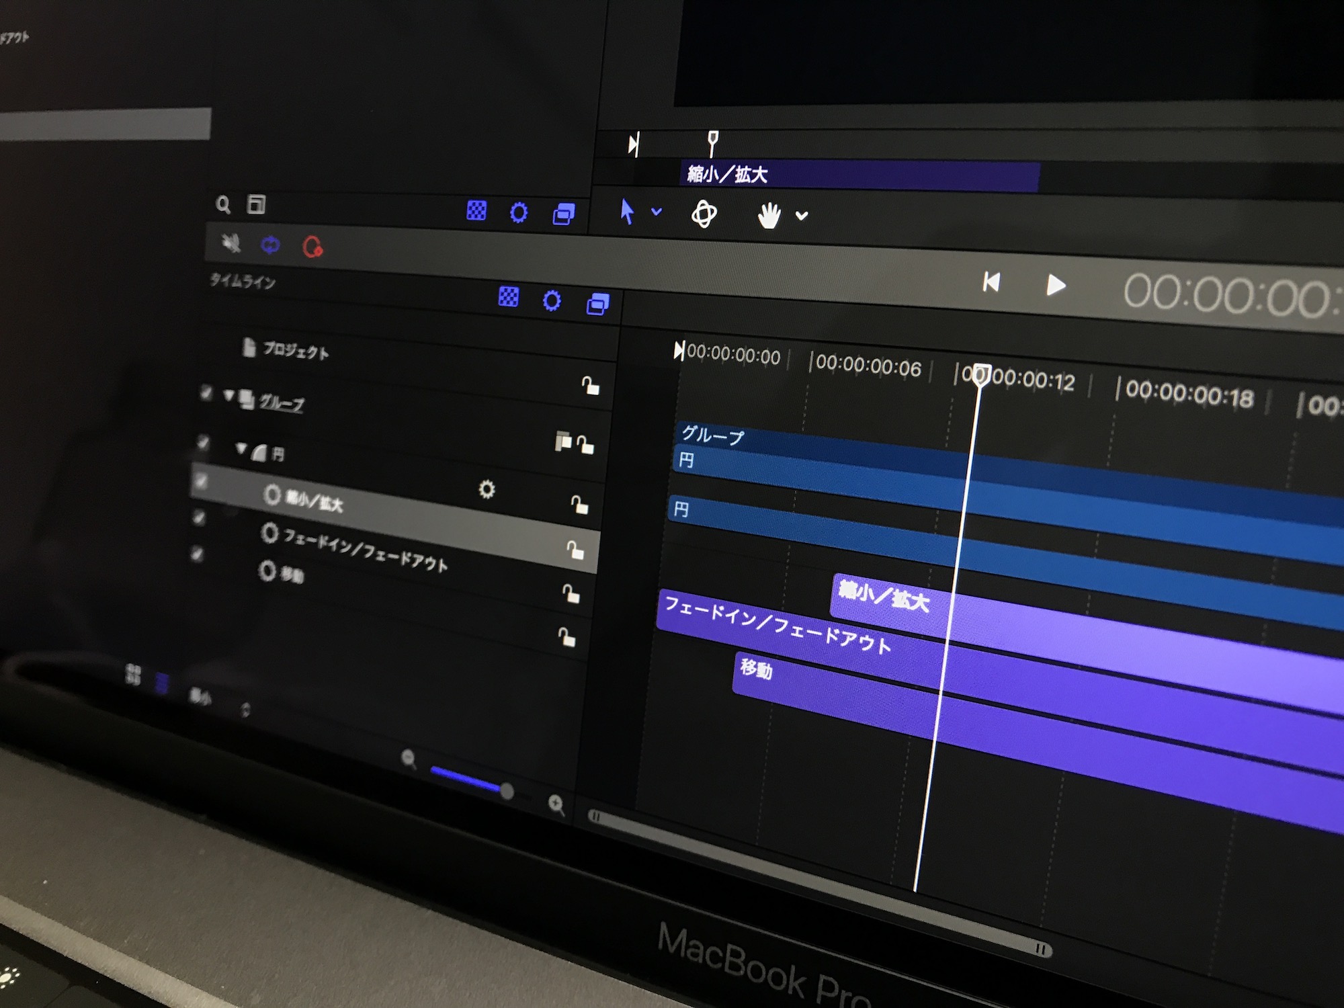Click the red record animation button
Image resolution: width=1344 pixels, height=1008 pixels.
coord(312,247)
